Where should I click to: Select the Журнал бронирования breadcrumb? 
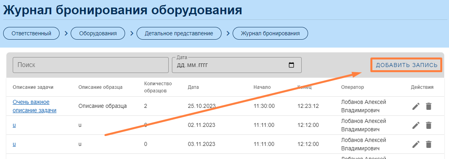coord(270,33)
